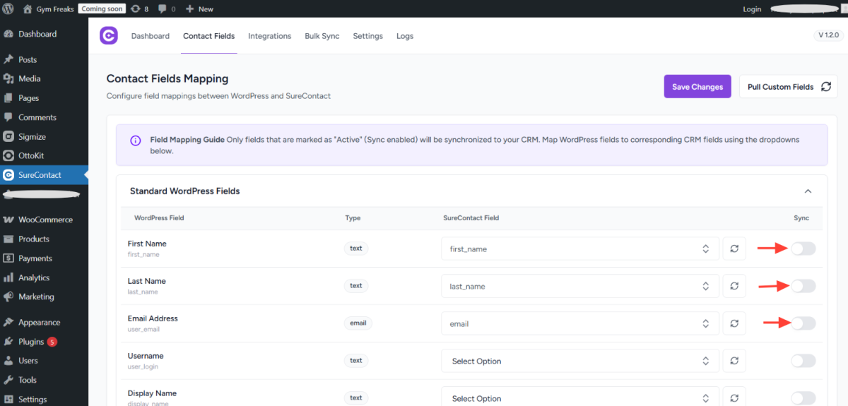The height and width of the screenshot is (406, 848).
Task: Toggle sync for Last Name field
Action: click(x=803, y=286)
